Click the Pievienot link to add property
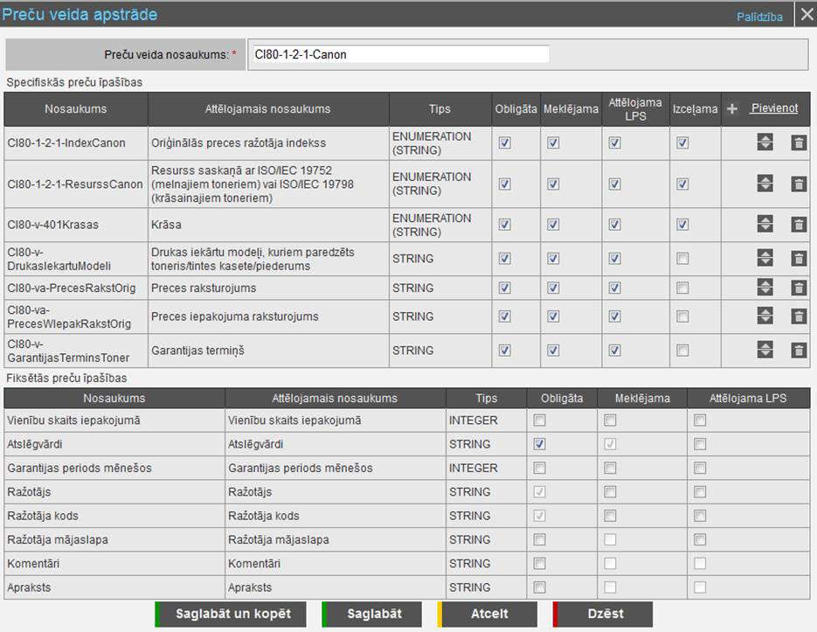This screenshot has width=817, height=632. (773, 108)
